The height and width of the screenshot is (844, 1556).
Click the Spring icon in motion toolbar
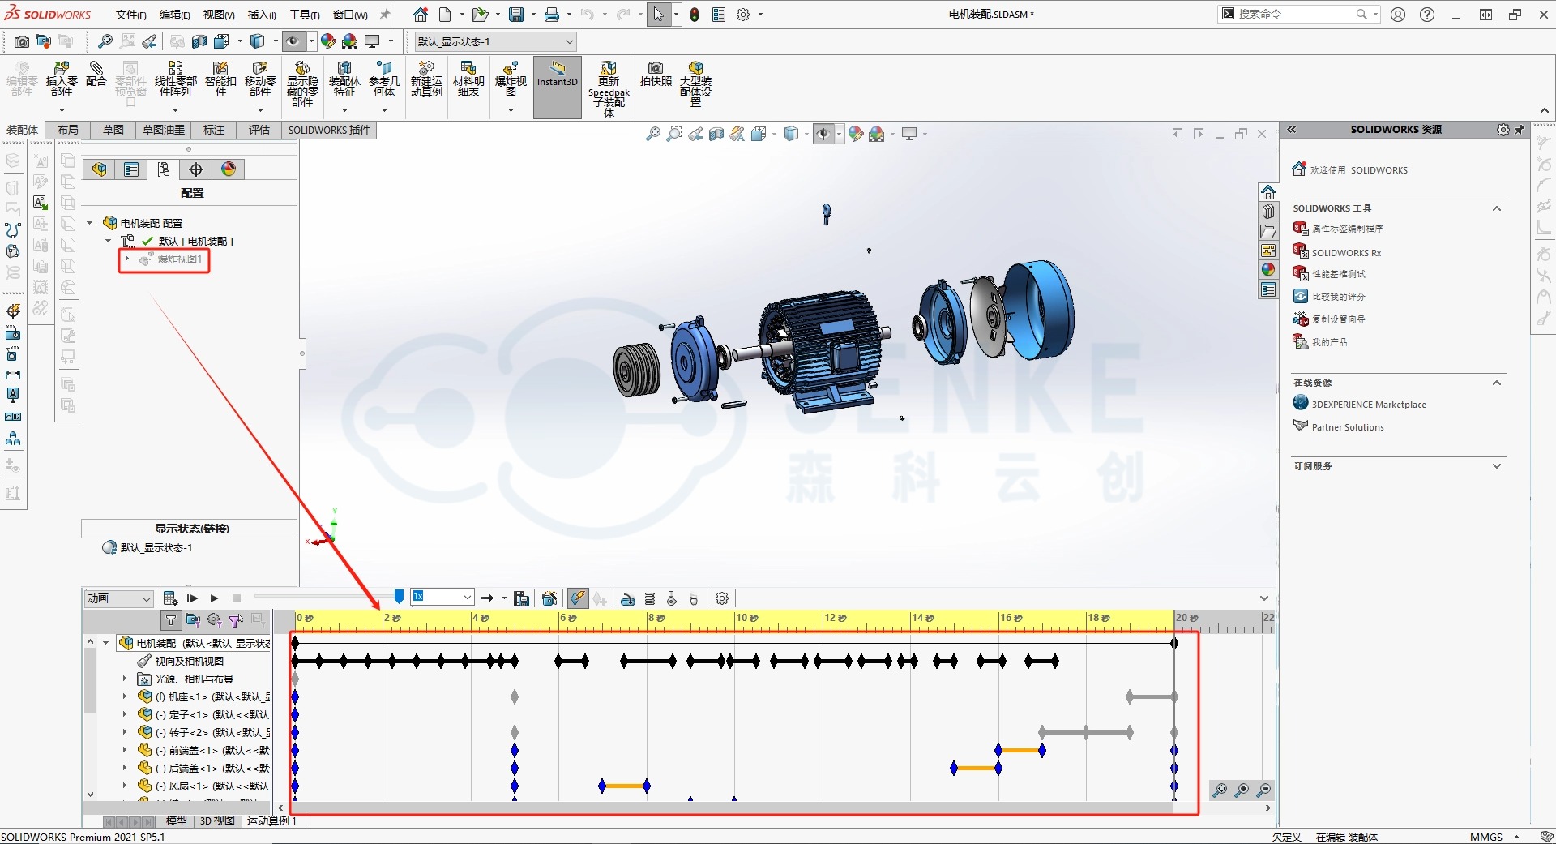click(x=650, y=598)
